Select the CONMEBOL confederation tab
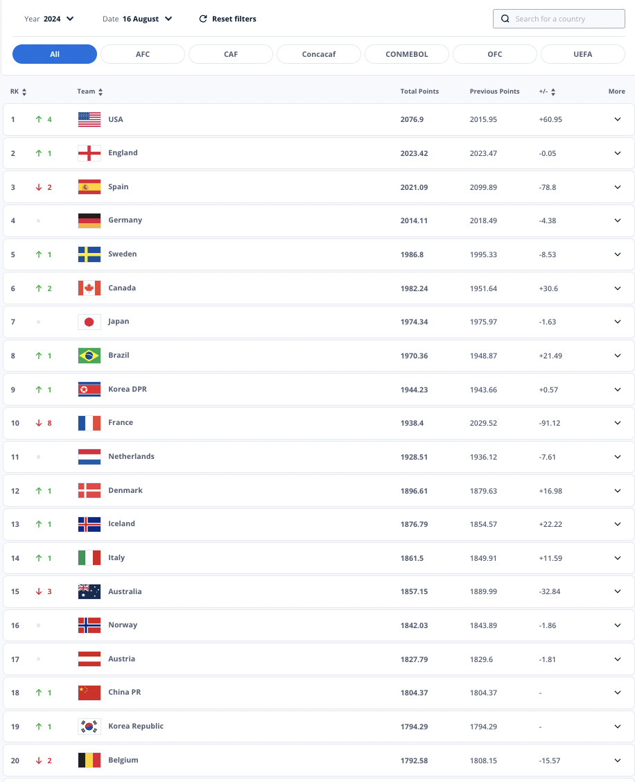This screenshot has height=782, width=635. pos(406,54)
